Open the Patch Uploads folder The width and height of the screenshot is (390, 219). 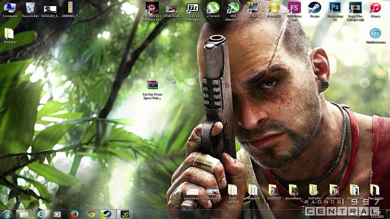click(233, 193)
